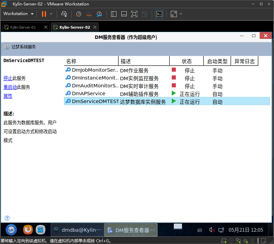Click VMware status bar printer icon
Screen dimensions: 274x244
pyautogui.click(x=253, y=241)
